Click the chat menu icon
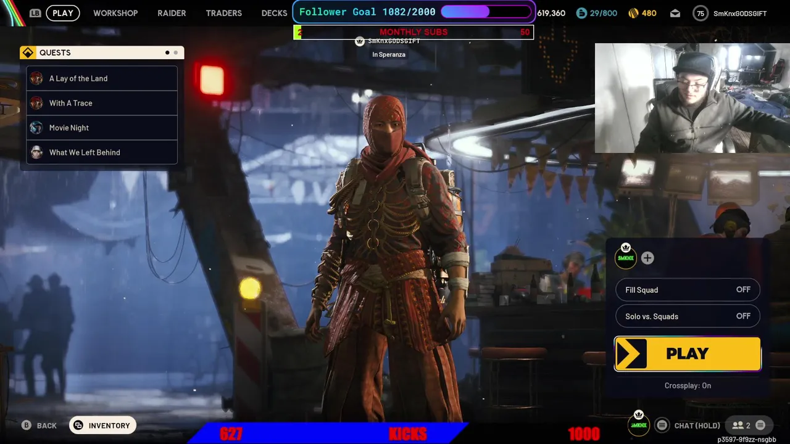Screen dimensions: 790x444 [x=662, y=425]
